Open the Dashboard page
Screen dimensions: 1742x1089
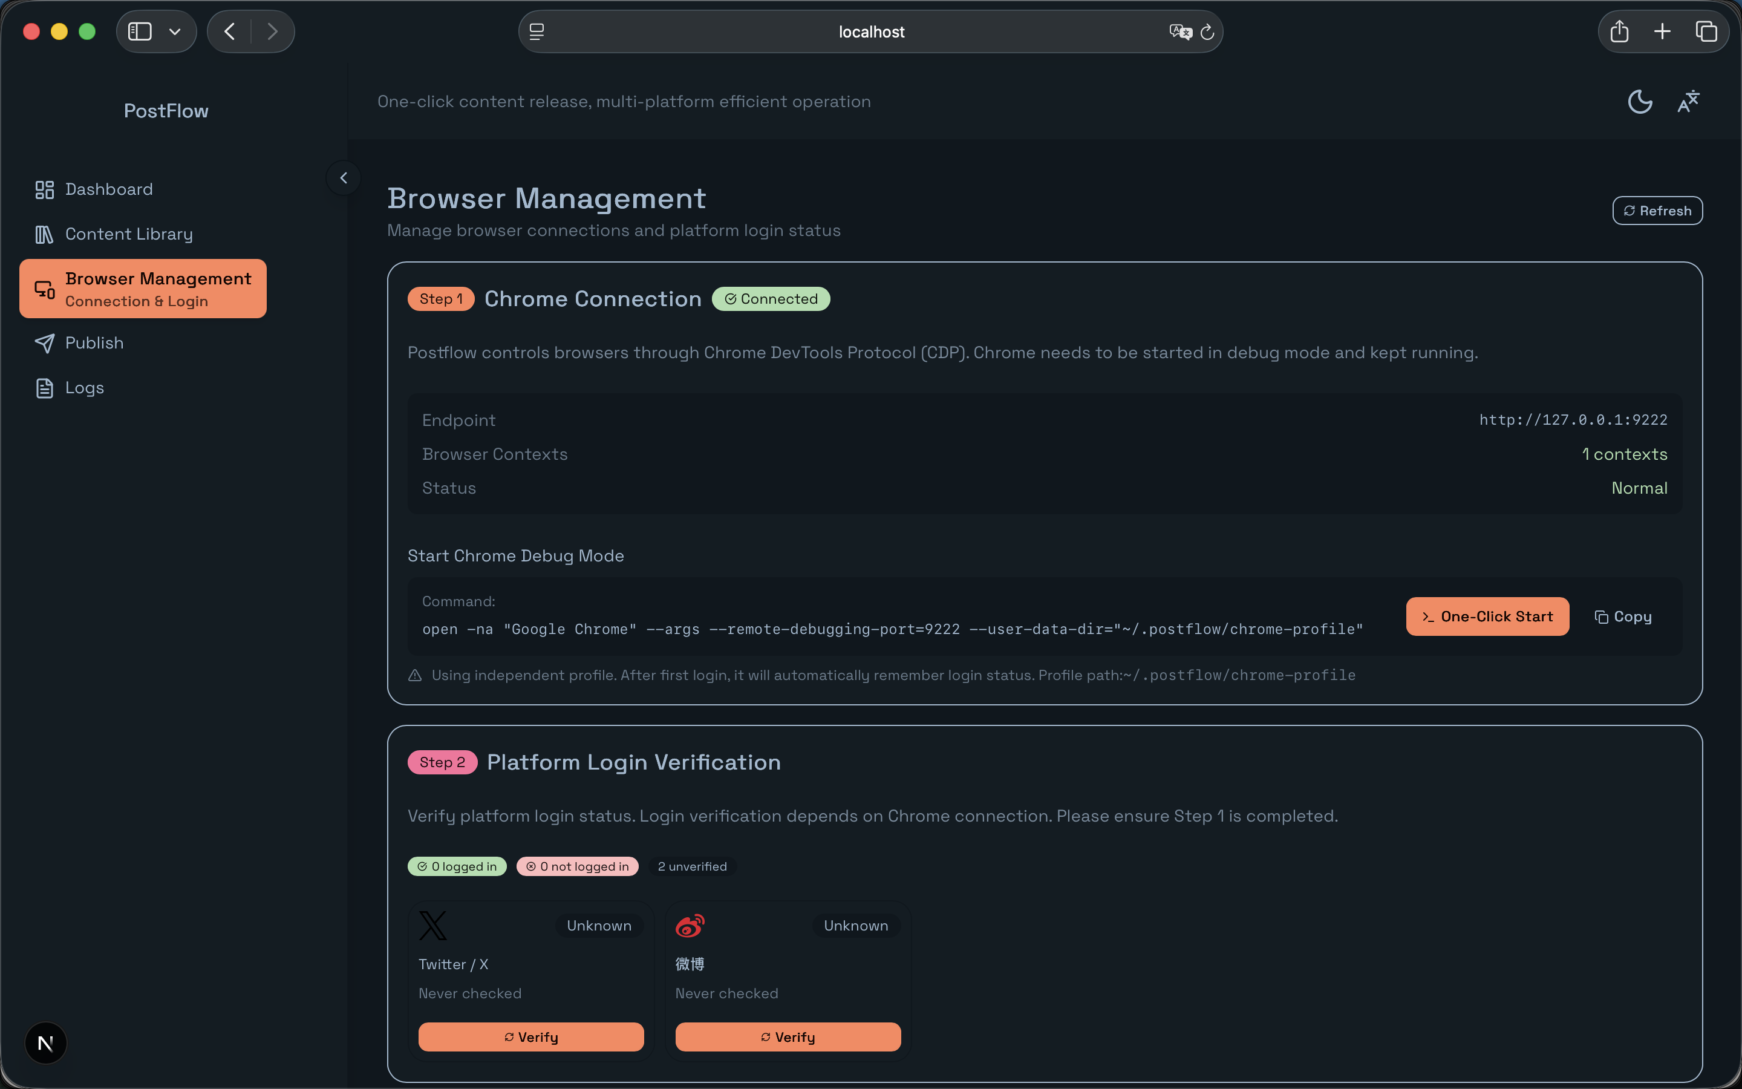[x=109, y=189]
